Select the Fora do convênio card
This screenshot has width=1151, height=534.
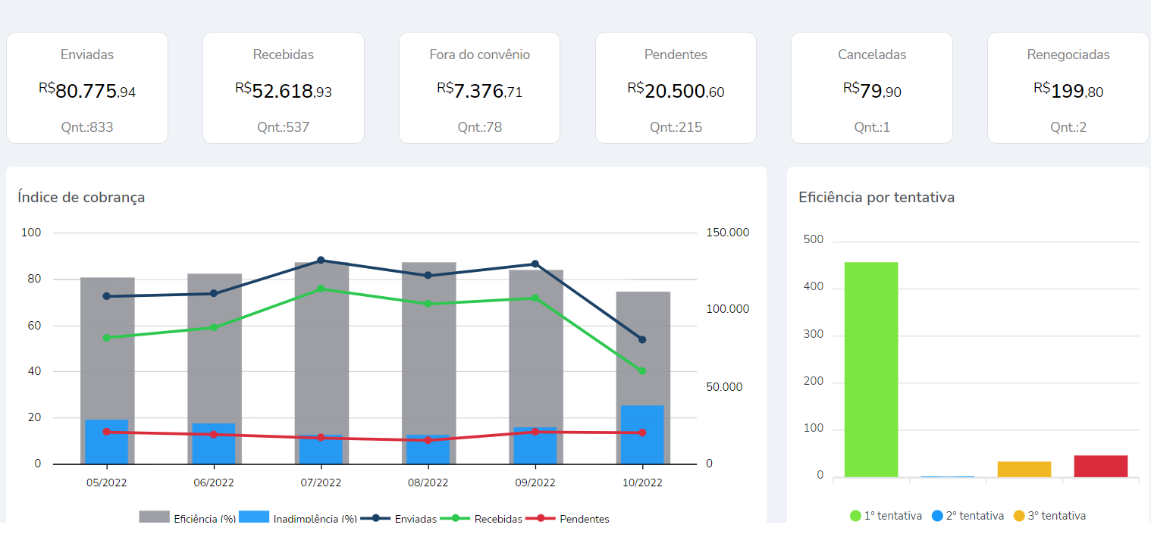pos(479,88)
